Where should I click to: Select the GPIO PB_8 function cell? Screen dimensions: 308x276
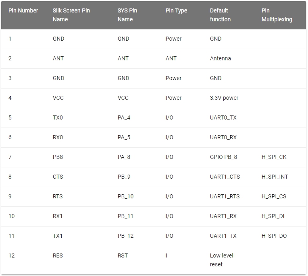223,157
